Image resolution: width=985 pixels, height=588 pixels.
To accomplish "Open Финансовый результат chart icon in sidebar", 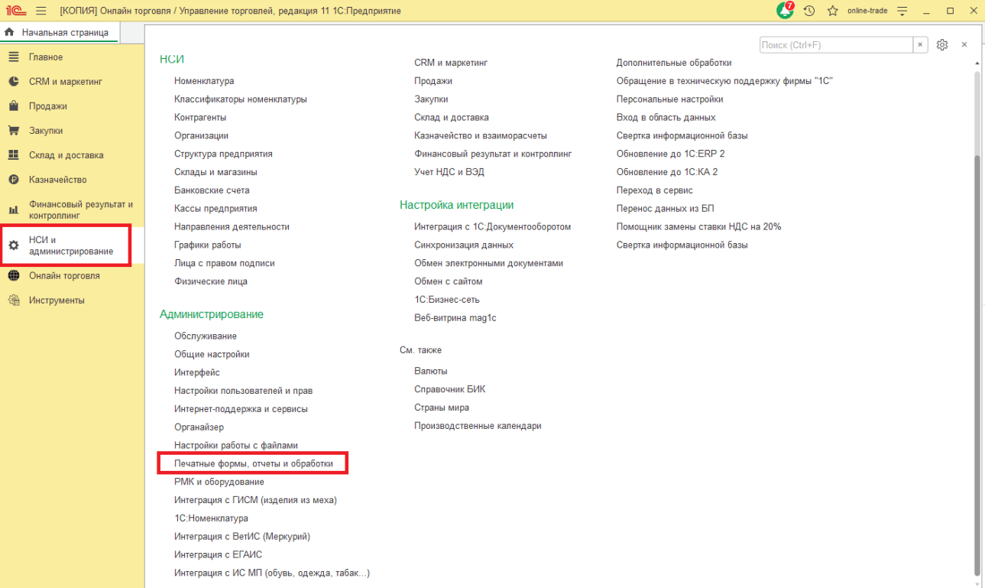I will point(13,210).
